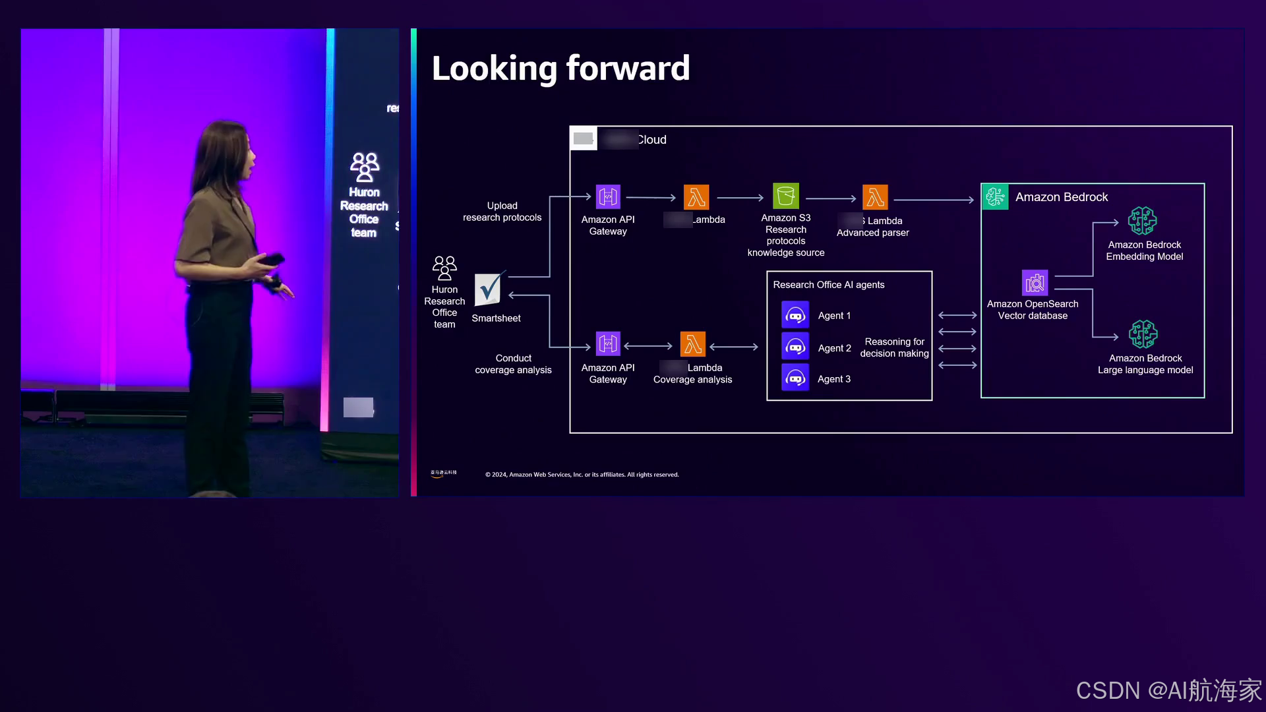The width and height of the screenshot is (1266, 712).
Task: Click the Amazon Web Services copyright text
Action: [x=582, y=475]
